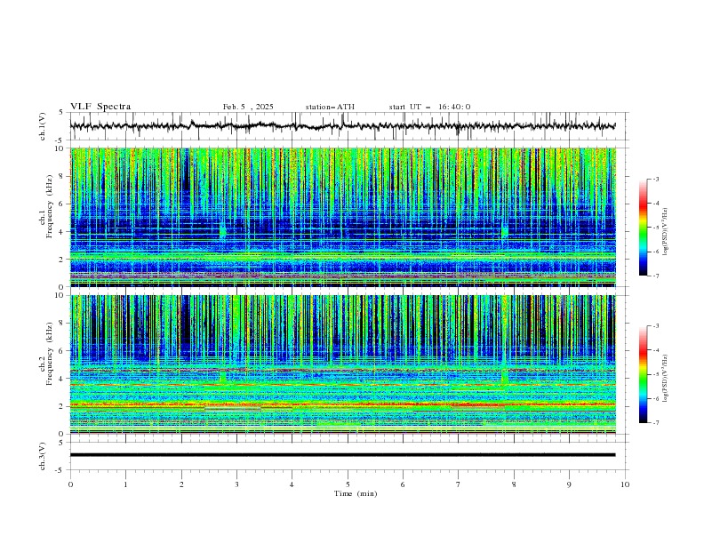Click the "ch.1(V)" axis label

[43, 126]
